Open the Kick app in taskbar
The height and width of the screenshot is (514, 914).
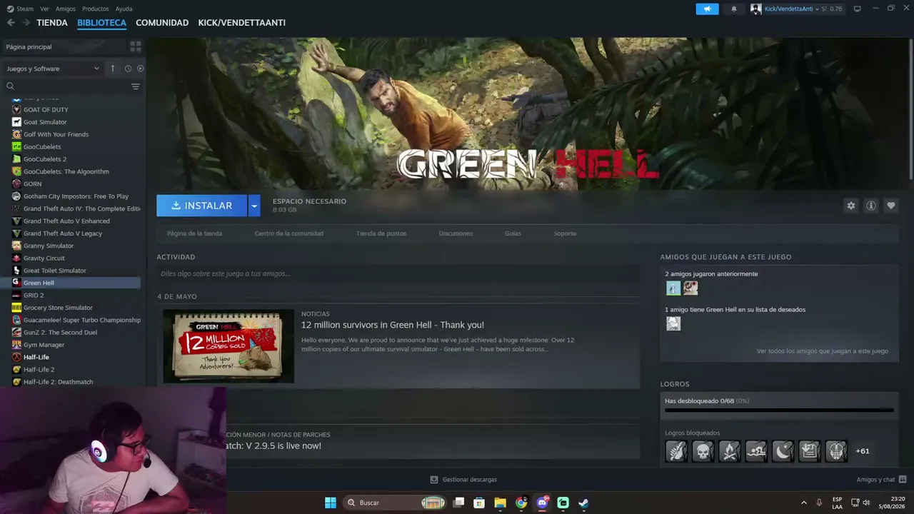563,503
